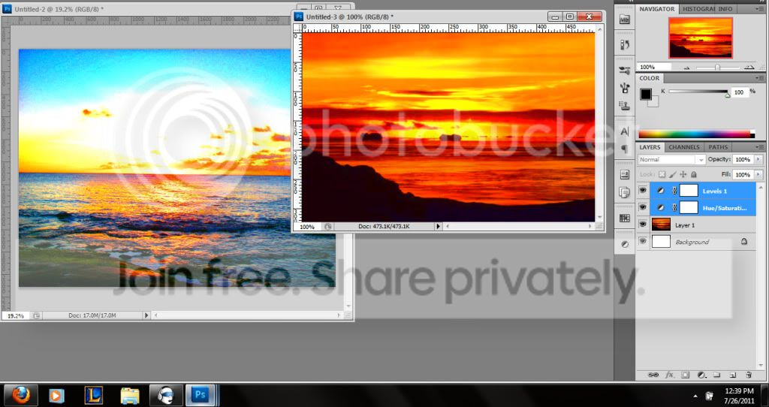Image resolution: width=769 pixels, height=407 pixels.
Task: Open the blend mode Normal dropdown
Action: click(x=671, y=159)
